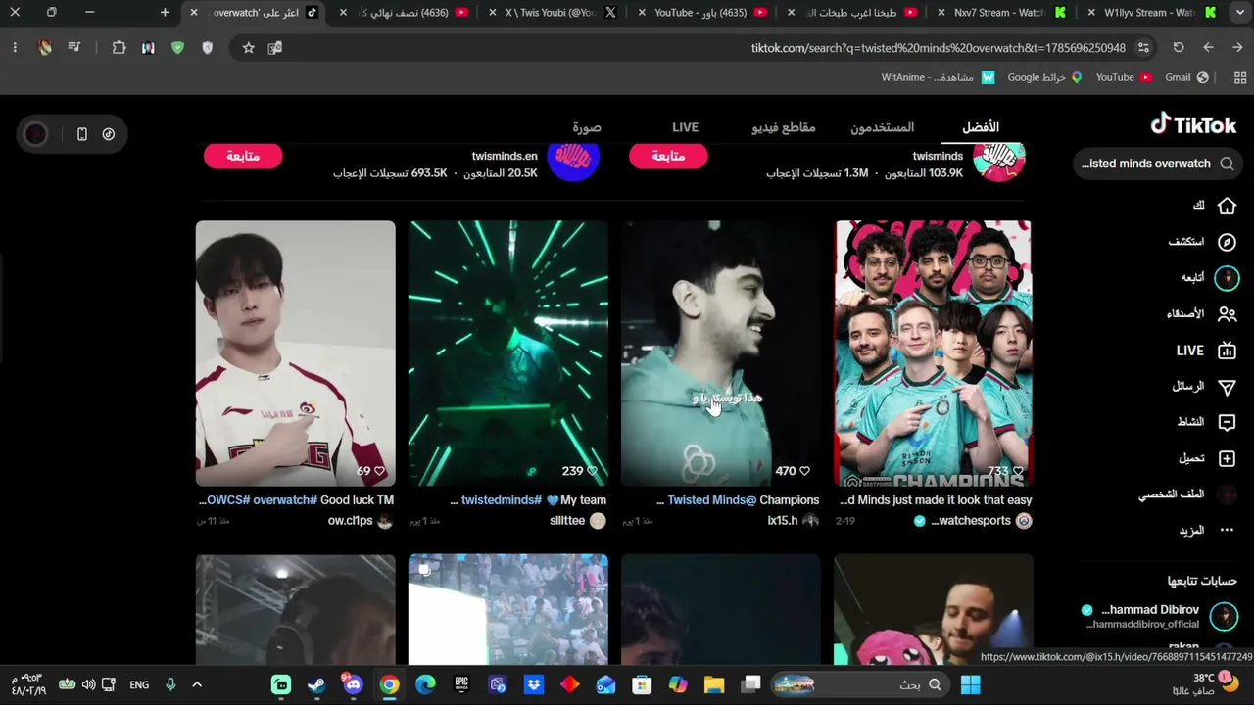Open a new browser tab with plus button

[165, 13]
